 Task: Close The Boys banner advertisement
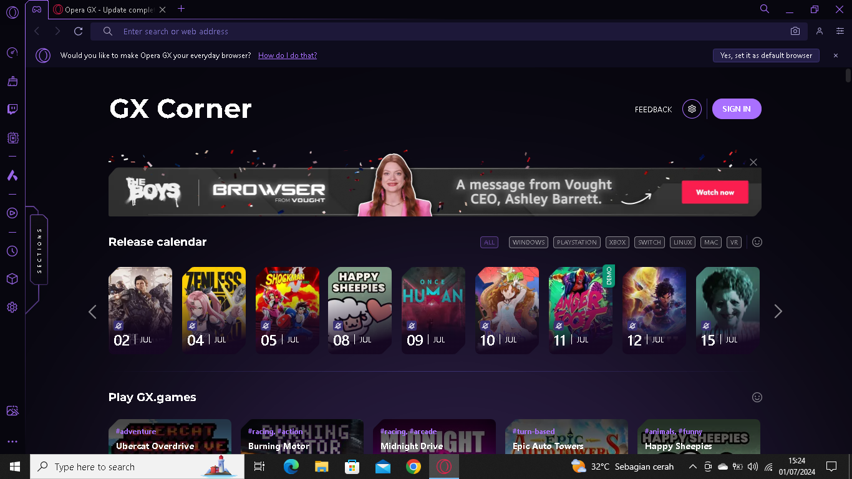[753, 162]
